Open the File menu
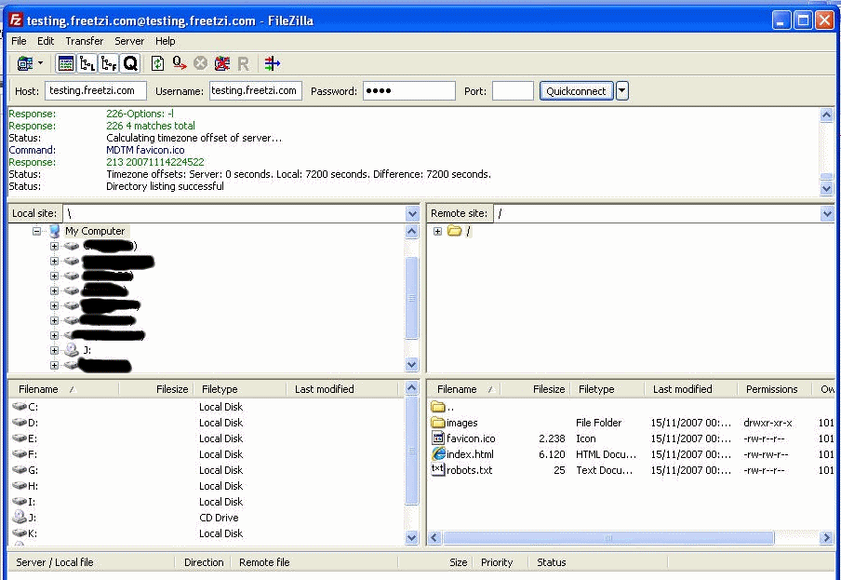 click(x=19, y=41)
